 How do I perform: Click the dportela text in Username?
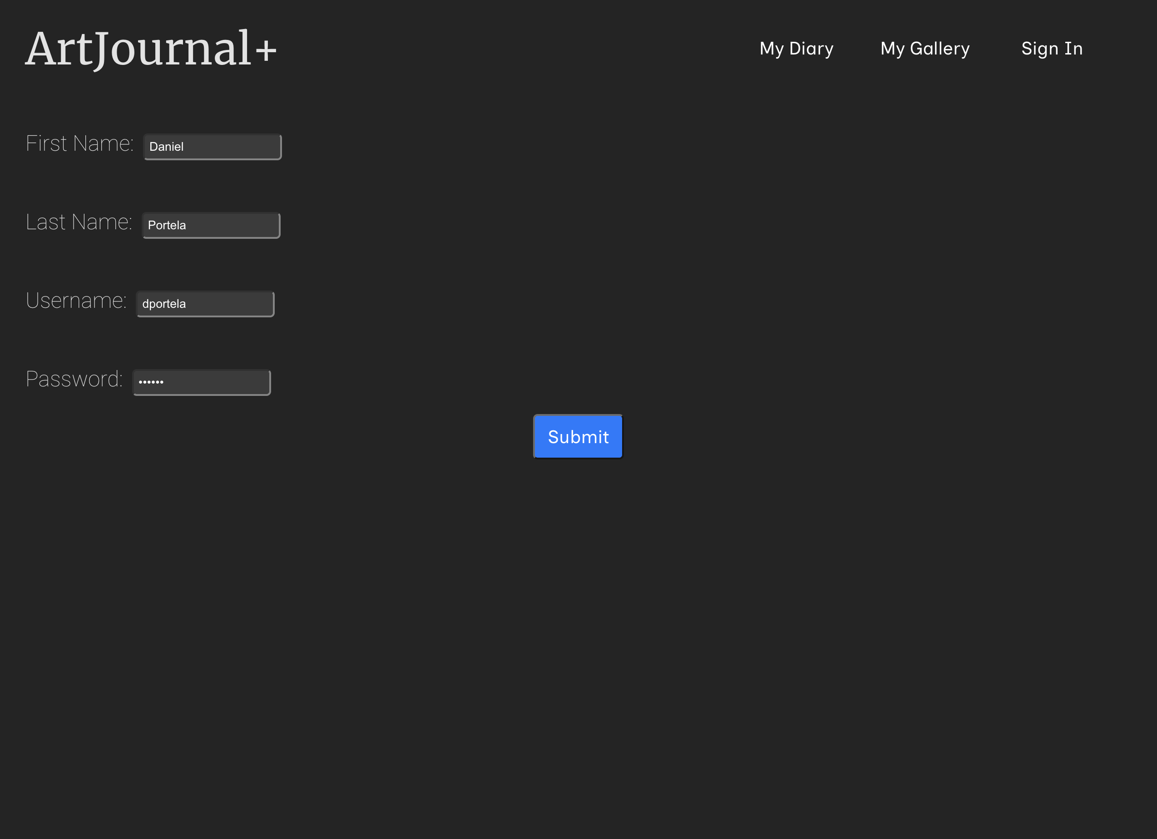[164, 304]
